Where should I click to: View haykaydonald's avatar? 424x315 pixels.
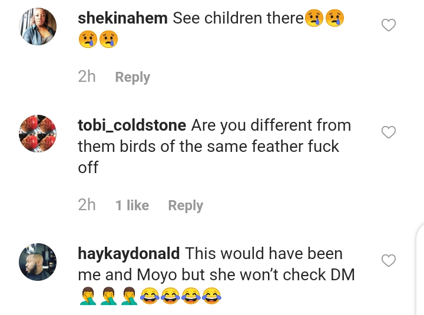click(38, 262)
